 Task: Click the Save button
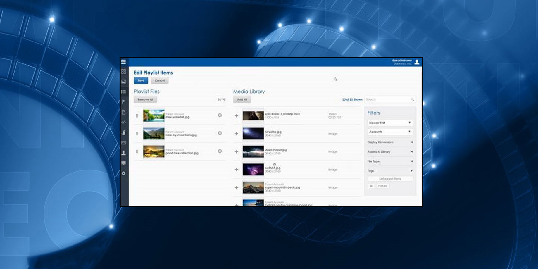(x=141, y=80)
